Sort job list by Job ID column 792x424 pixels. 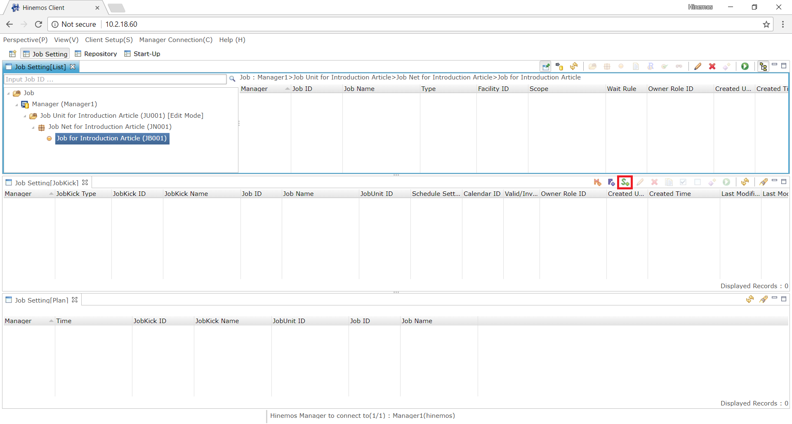316,89
